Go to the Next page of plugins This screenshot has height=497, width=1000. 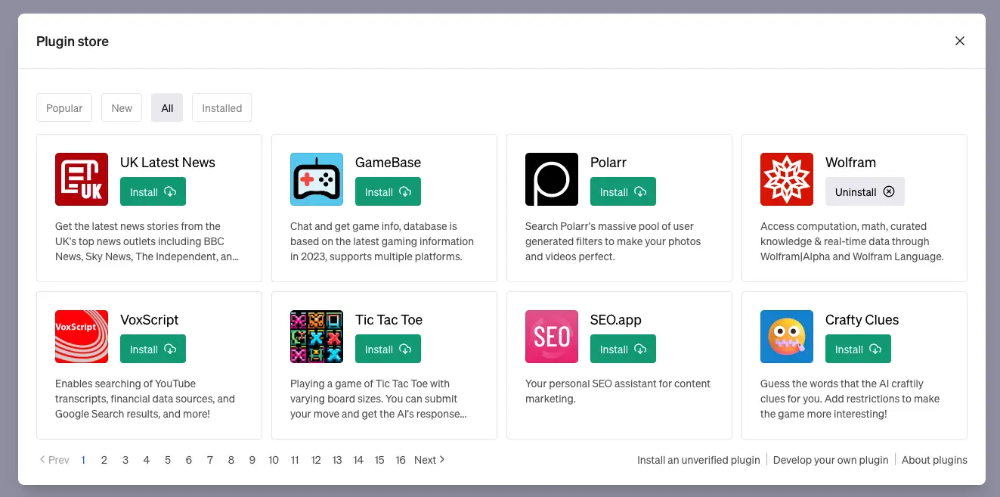(429, 459)
